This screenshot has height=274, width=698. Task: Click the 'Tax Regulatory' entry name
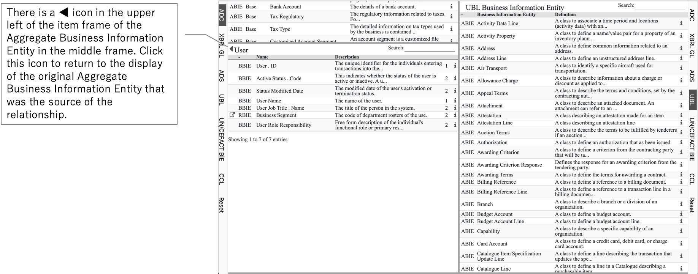[x=287, y=16]
